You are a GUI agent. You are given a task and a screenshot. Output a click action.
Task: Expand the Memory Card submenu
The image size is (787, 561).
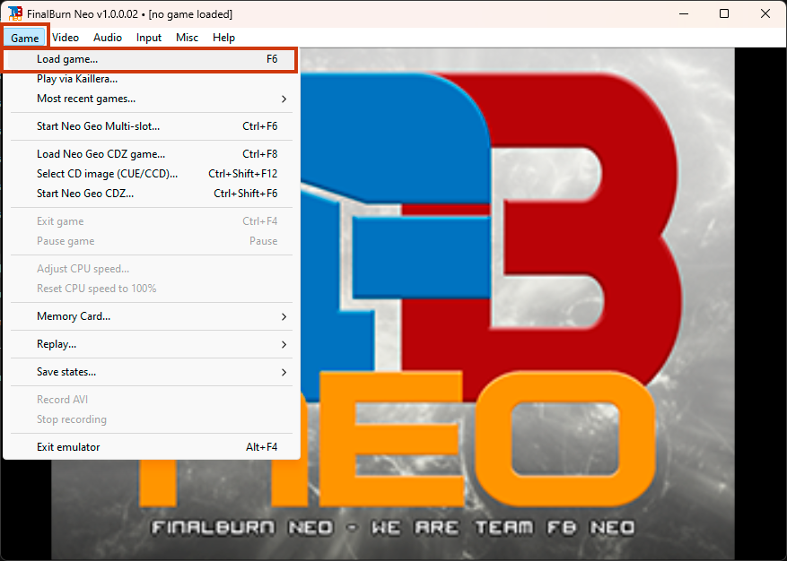point(151,316)
